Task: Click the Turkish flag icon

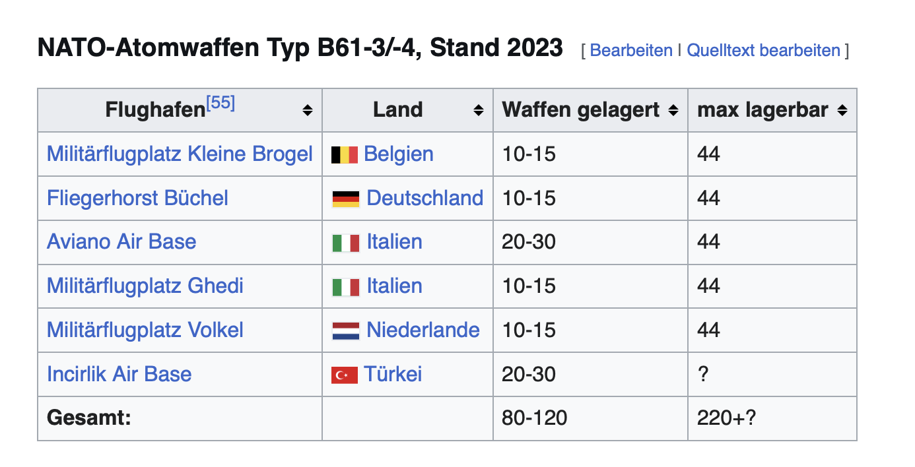Action: click(345, 375)
